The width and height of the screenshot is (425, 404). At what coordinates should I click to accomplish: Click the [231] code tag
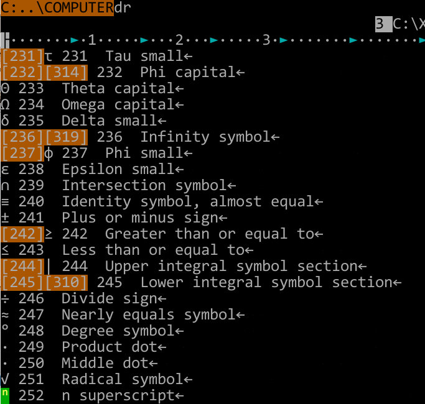coord(22,57)
